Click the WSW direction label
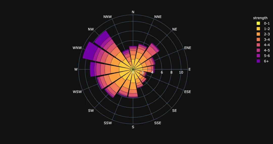The height and width of the screenshot is (144, 273). tap(77, 92)
